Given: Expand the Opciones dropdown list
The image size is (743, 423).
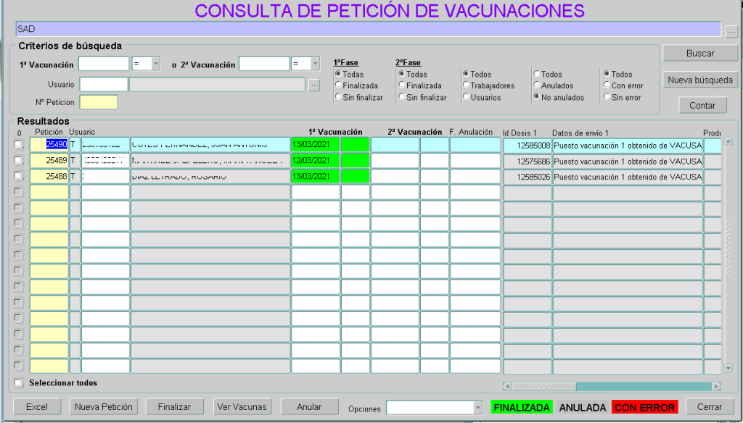Looking at the screenshot, I should click(x=477, y=408).
